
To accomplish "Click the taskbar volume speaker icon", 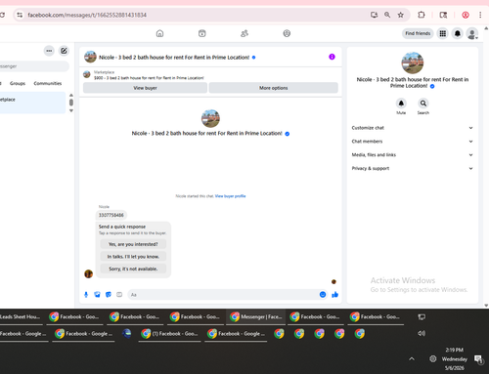I will pyautogui.click(x=422, y=333).
